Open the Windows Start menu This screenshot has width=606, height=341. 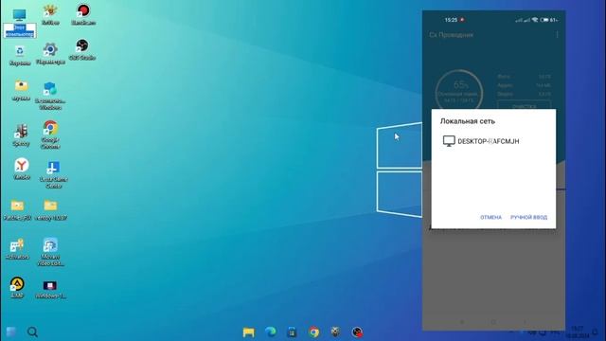tap(10, 332)
